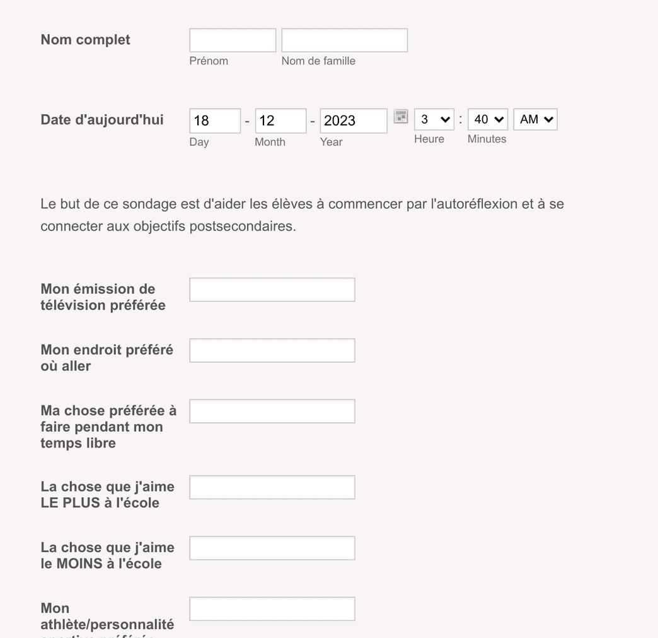Click the j'aime LE PLUS à l'école input
Image resolution: width=658 pixels, height=638 pixels.
272,487
